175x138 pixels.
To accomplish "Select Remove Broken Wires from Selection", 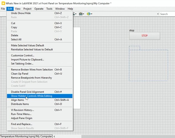I will click(40, 70).
